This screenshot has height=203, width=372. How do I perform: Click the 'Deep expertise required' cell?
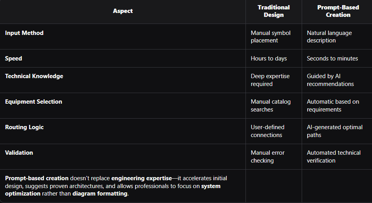[269, 80]
